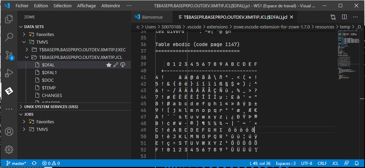This screenshot has width=365, height=168.
Task: Open the Run and Debug view
Action: point(9,73)
